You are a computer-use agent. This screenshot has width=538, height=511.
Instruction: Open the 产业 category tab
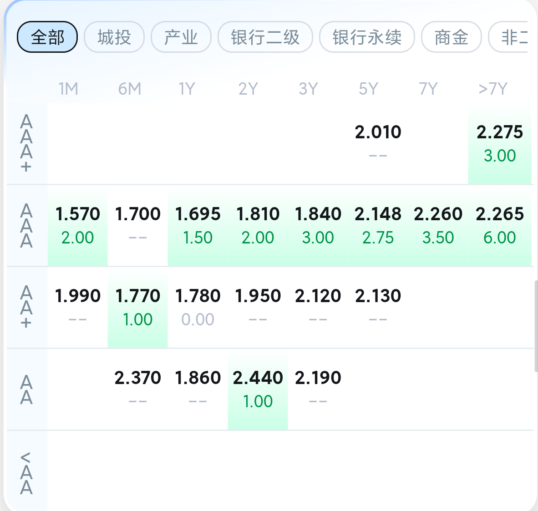[x=181, y=37]
